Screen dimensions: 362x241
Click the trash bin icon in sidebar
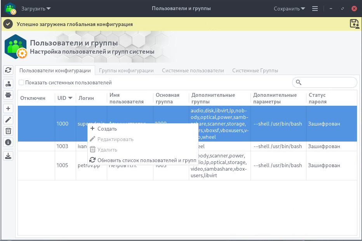(8, 131)
